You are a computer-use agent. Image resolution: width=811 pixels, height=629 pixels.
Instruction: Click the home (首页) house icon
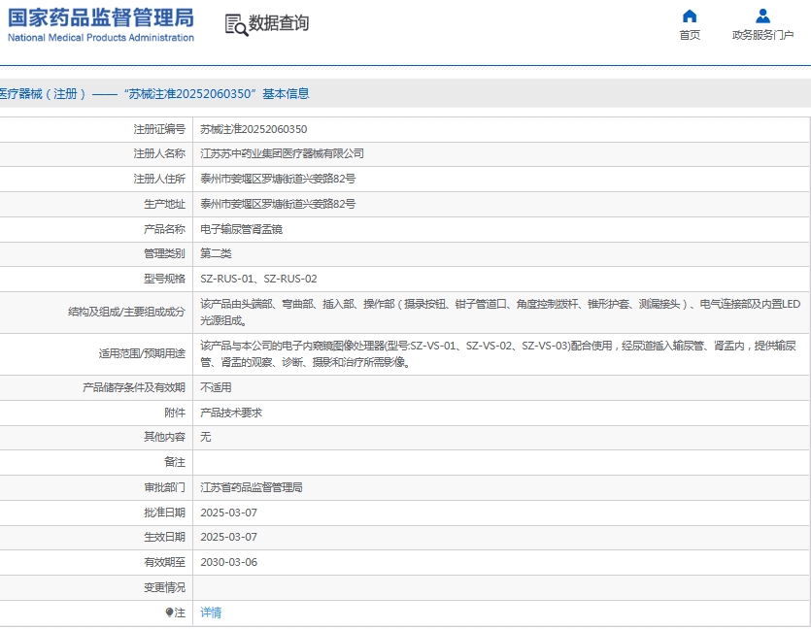[x=690, y=17]
